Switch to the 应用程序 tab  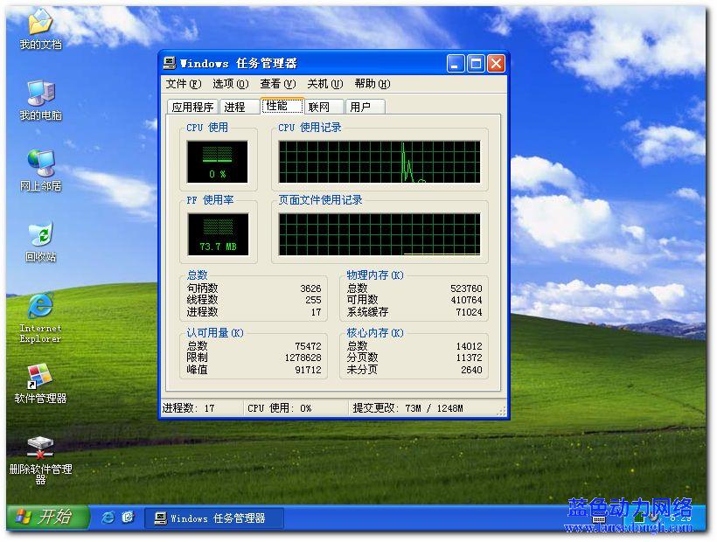[x=193, y=107]
